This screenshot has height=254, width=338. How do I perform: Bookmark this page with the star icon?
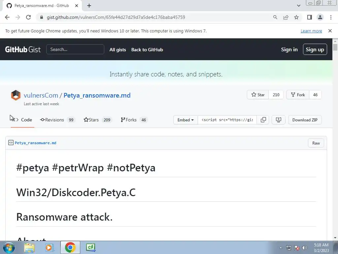point(296,17)
